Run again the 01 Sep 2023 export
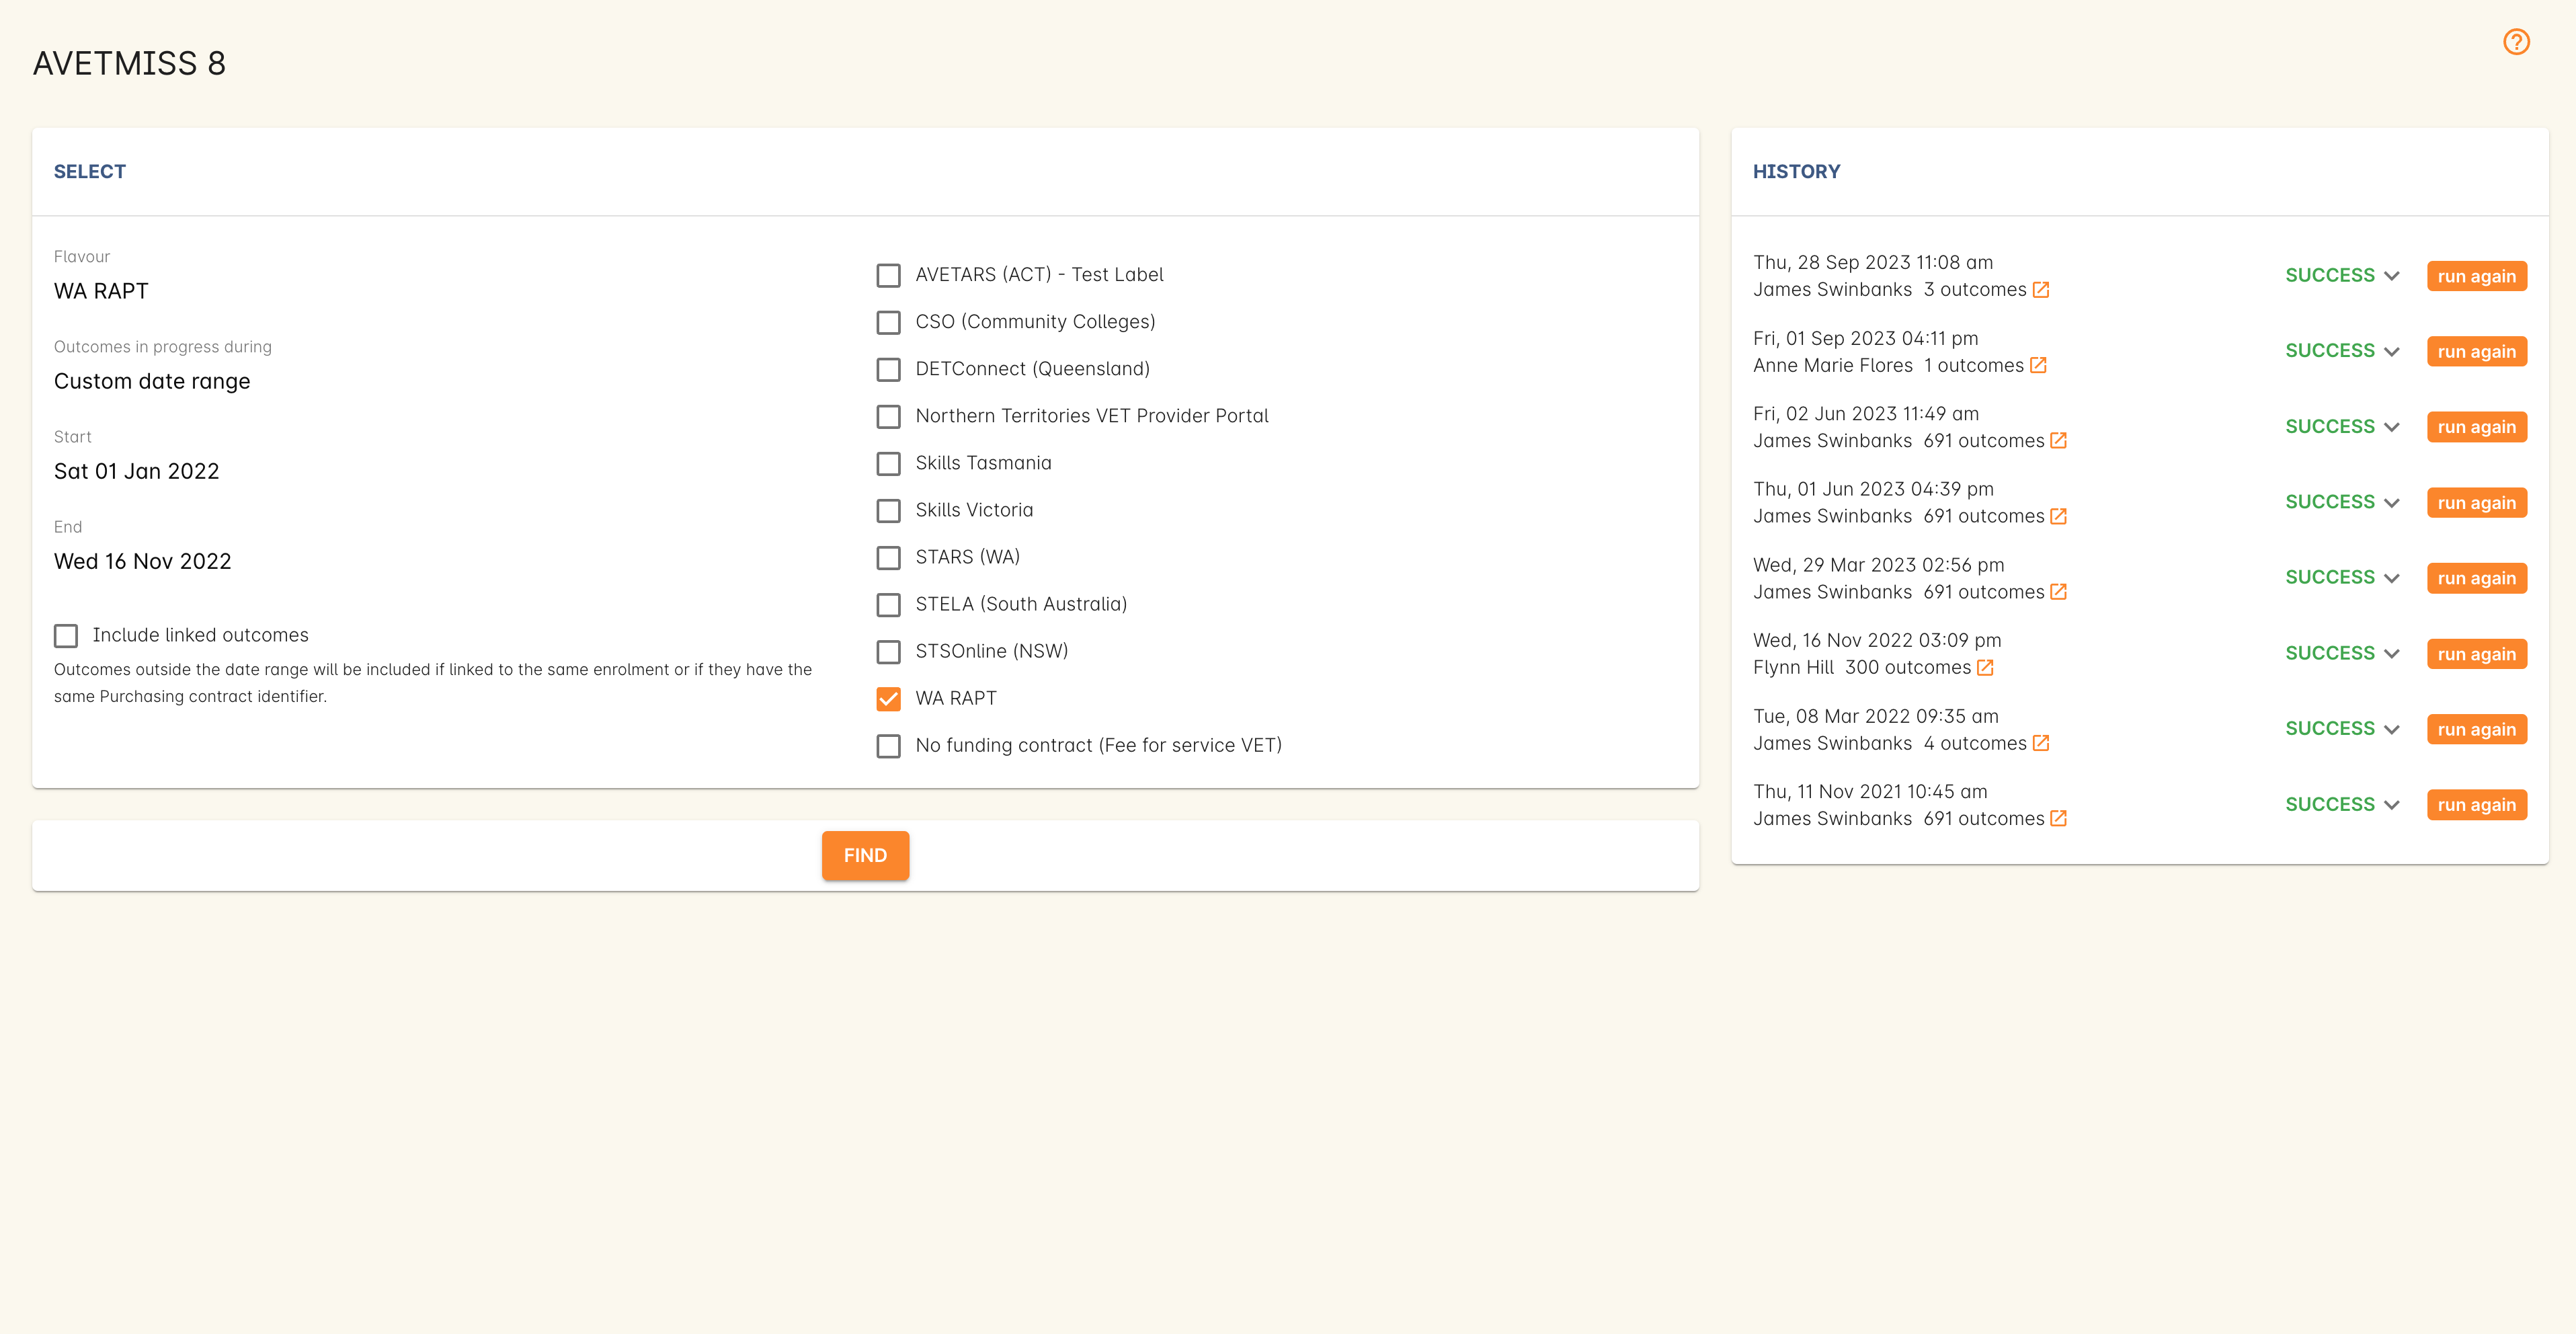 pos(2476,352)
